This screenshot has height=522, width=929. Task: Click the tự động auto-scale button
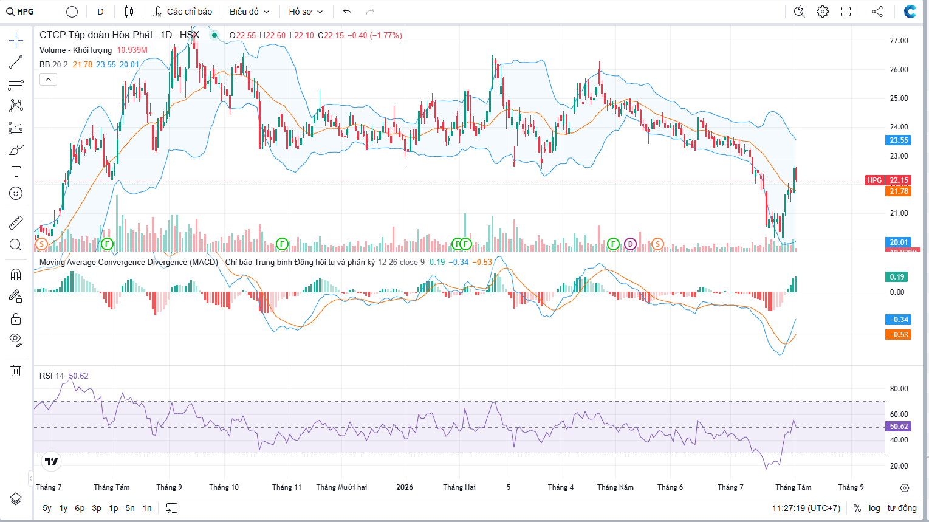point(902,508)
